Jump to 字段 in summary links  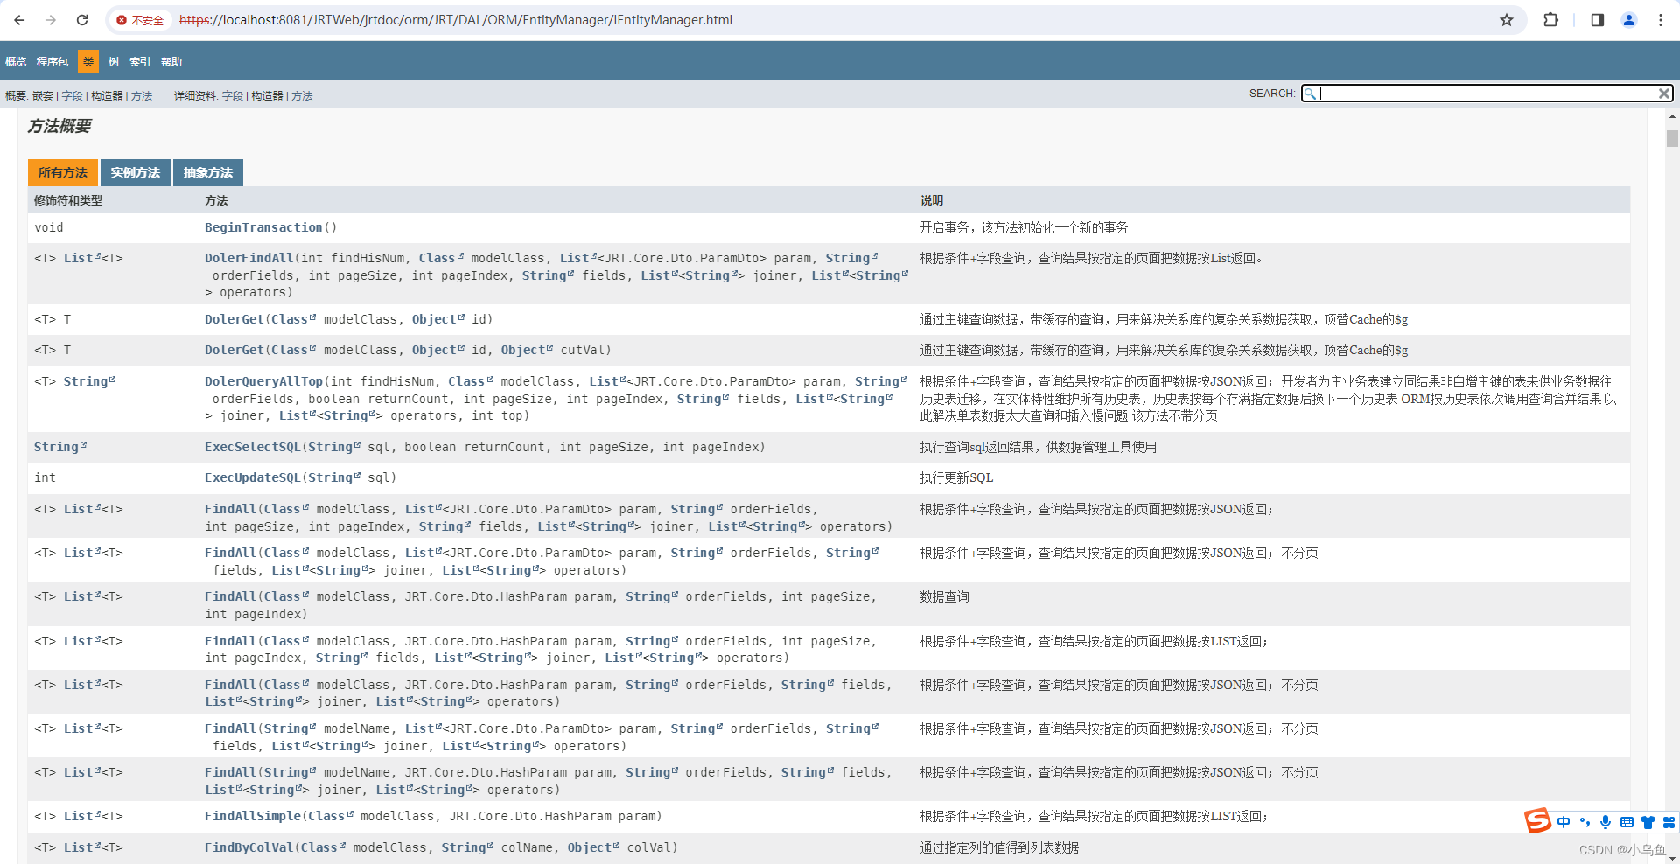[x=72, y=96]
